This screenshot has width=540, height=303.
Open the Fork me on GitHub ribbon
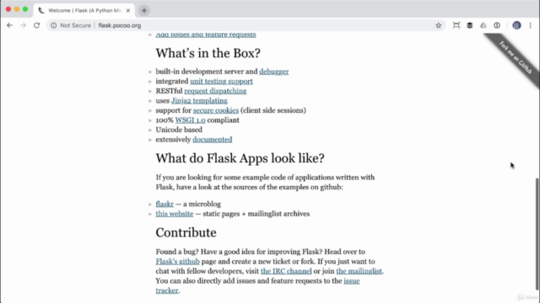coord(516,57)
